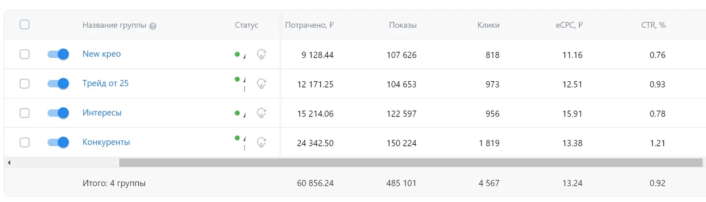
Task: Disable the Трейд от 25 group toggle
Action: pyautogui.click(x=58, y=84)
